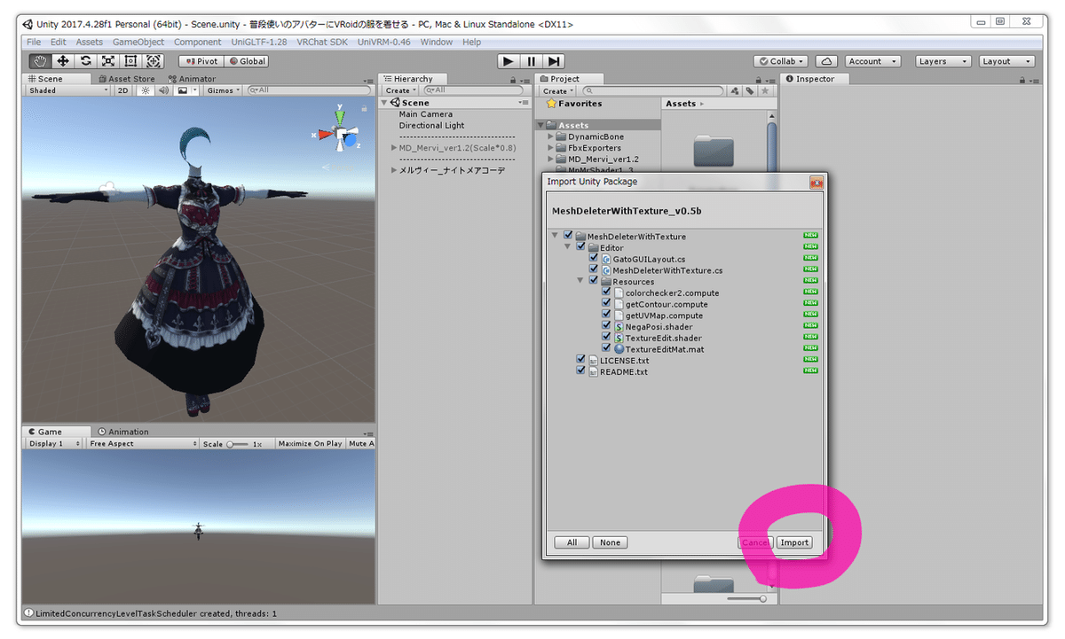Click the Play button
This screenshot has height=639, width=1065.
pyautogui.click(x=508, y=61)
